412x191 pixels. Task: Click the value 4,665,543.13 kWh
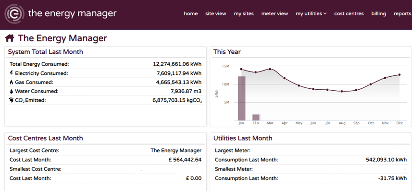(x=179, y=83)
